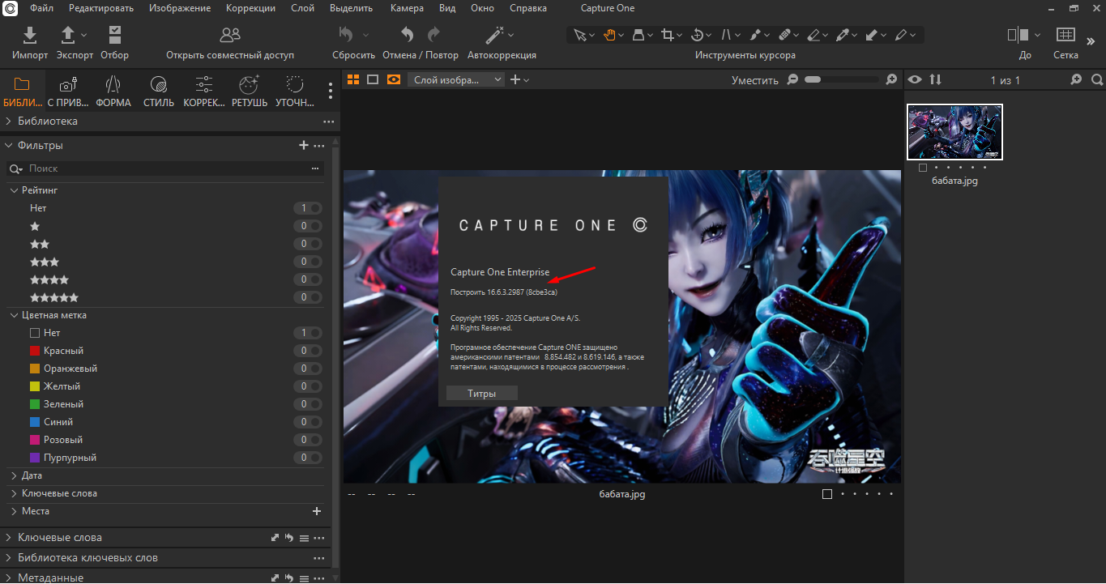Toggle eye icon in browser toolbar
Screen dimensions: 1106x584
point(915,79)
